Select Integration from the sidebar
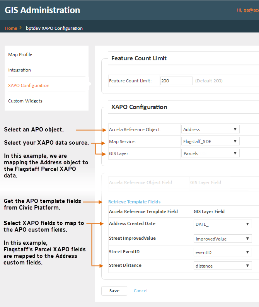The width and height of the screenshot is (259, 307). coord(19,70)
